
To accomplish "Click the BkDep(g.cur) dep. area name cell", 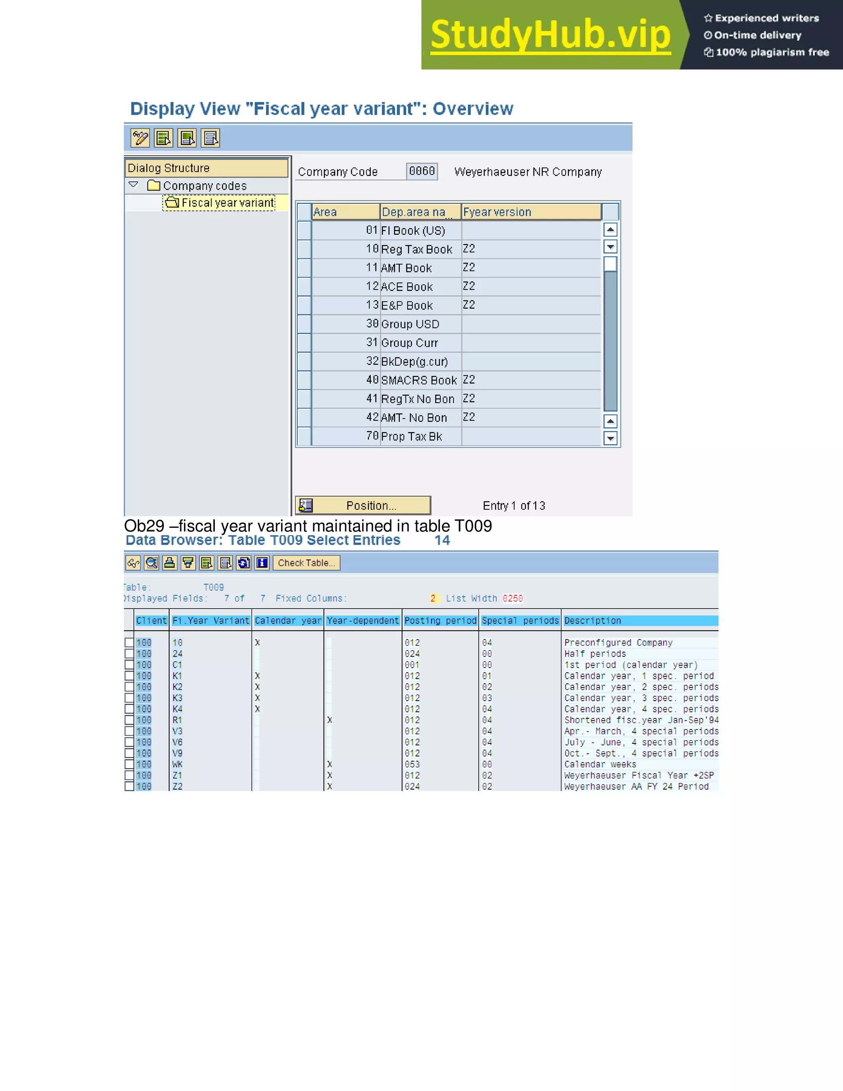I will coord(421,361).
